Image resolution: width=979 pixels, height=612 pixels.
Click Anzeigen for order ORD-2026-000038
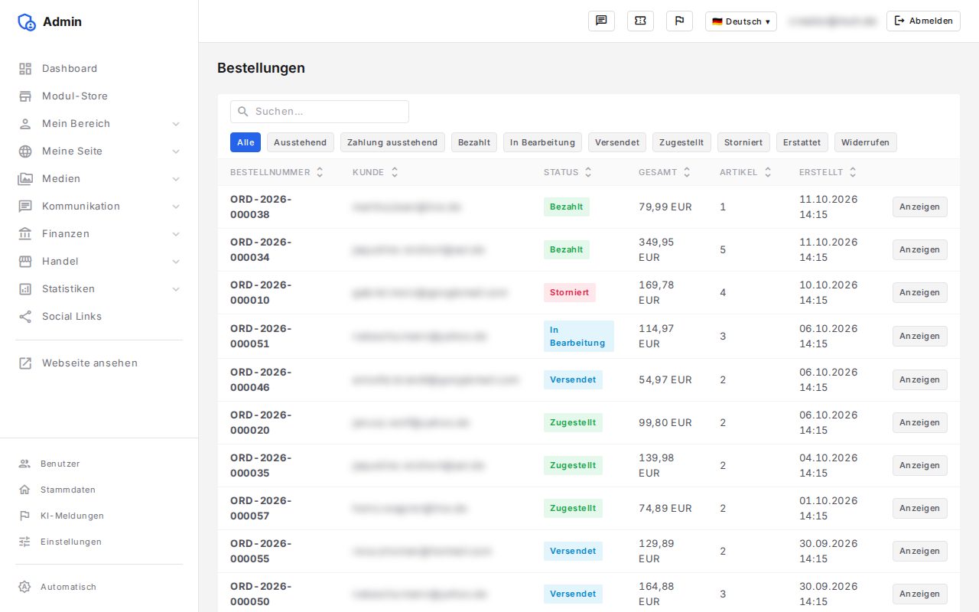pos(920,207)
